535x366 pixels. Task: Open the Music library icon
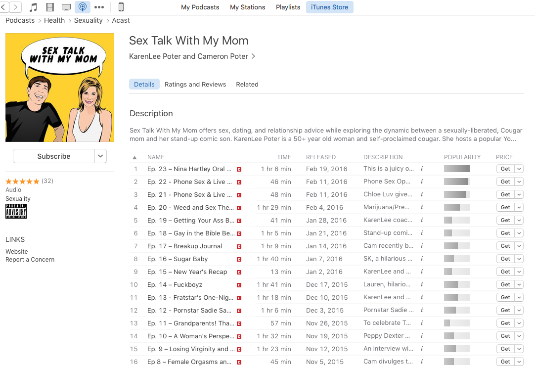point(34,7)
